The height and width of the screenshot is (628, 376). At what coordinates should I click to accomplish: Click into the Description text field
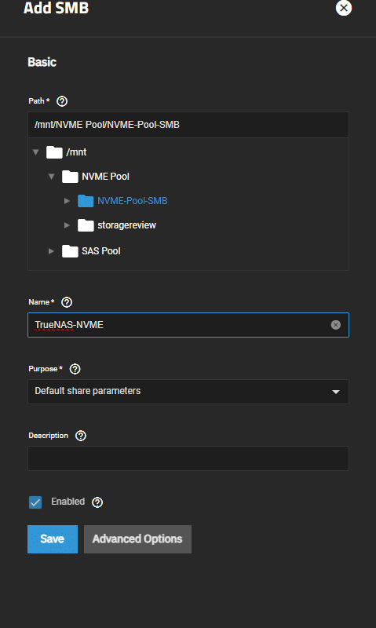pos(188,458)
